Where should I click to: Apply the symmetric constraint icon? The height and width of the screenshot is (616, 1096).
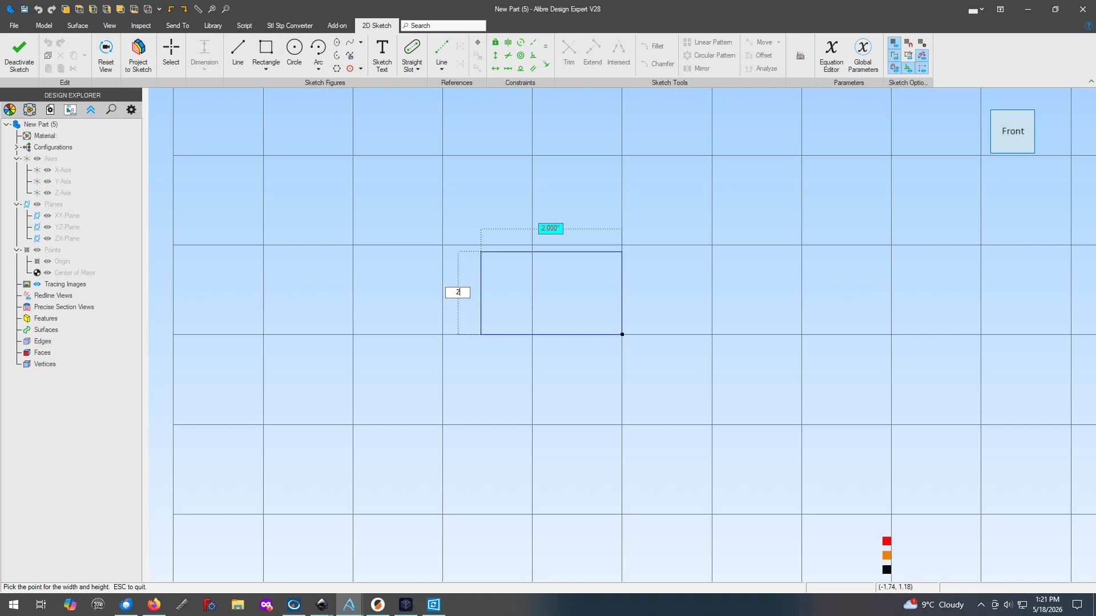click(507, 42)
